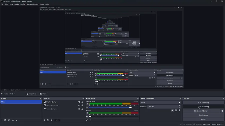Undock the Scene Transitions panel

tap(180, 98)
